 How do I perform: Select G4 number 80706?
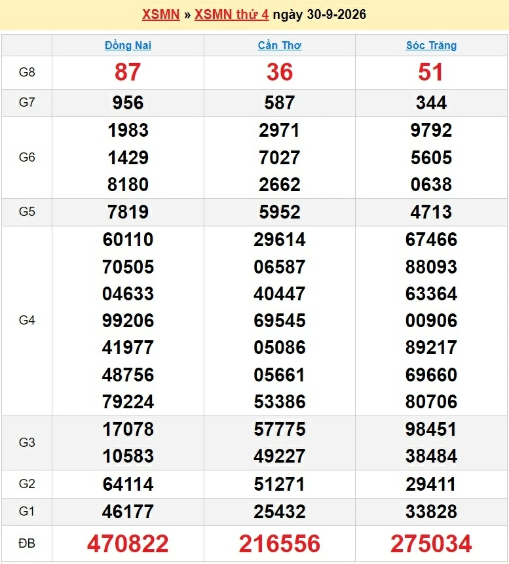[x=431, y=402]
